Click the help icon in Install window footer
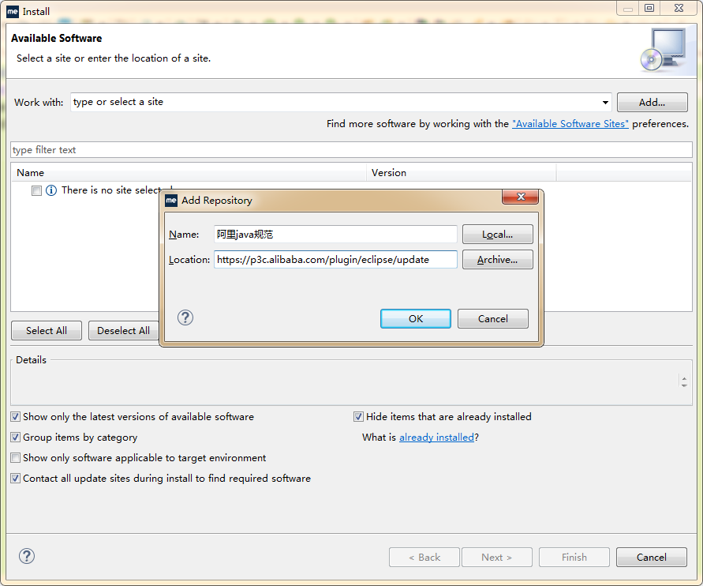The height and width of the screenshot is (586, 703). click(27, 557)
